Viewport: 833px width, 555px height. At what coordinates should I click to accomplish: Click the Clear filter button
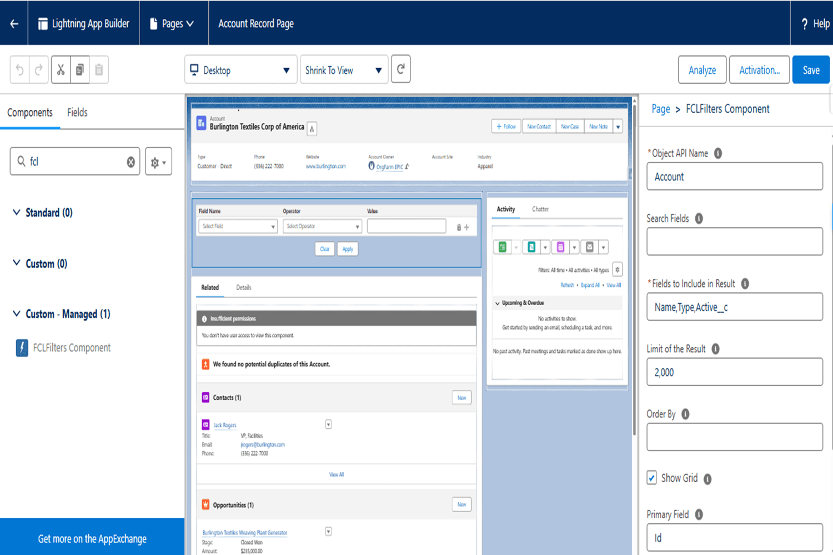coord(325,249)
